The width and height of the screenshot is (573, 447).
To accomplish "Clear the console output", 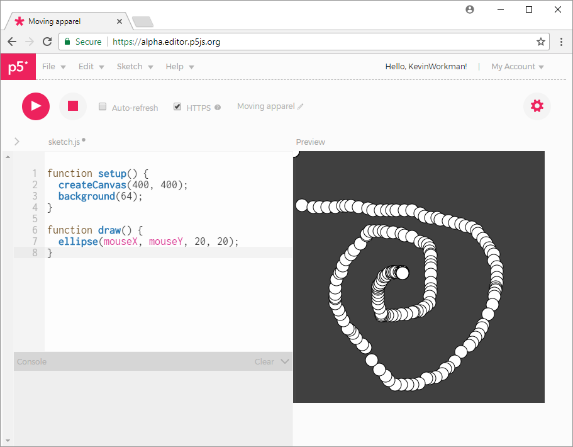I will pos(264,361).
